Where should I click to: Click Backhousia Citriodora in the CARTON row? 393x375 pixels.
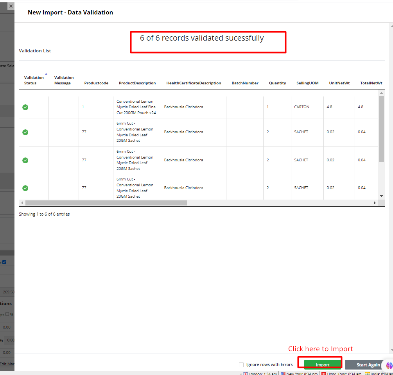(183, 107)
